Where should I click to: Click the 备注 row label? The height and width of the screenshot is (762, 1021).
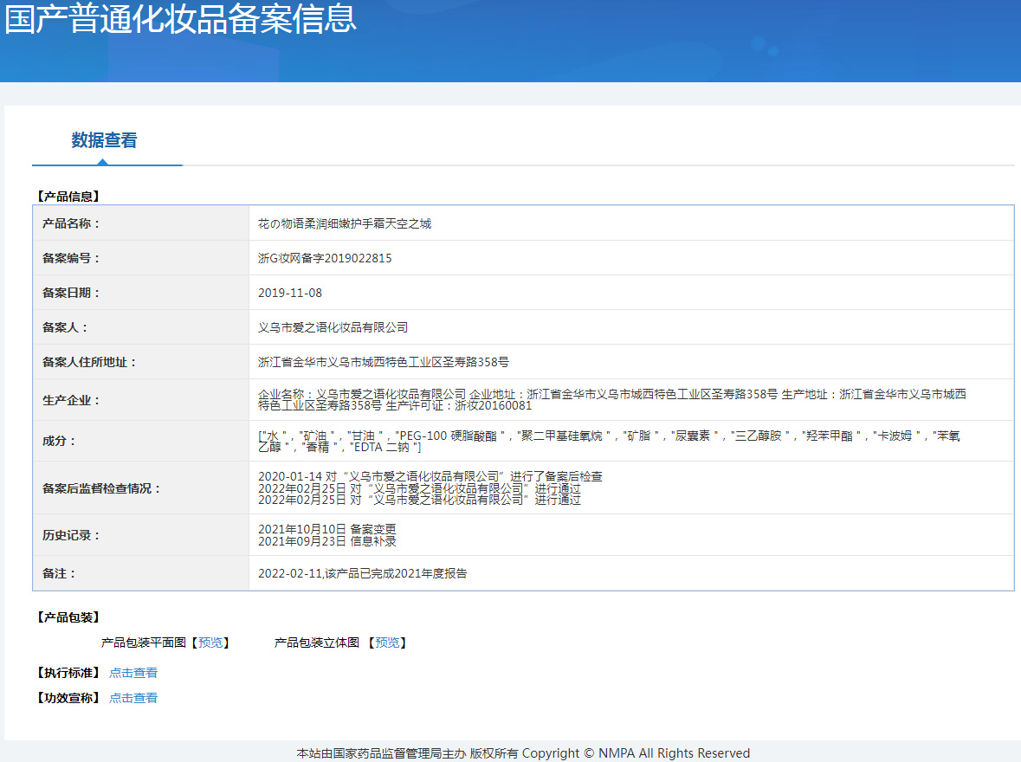(59, 573)
